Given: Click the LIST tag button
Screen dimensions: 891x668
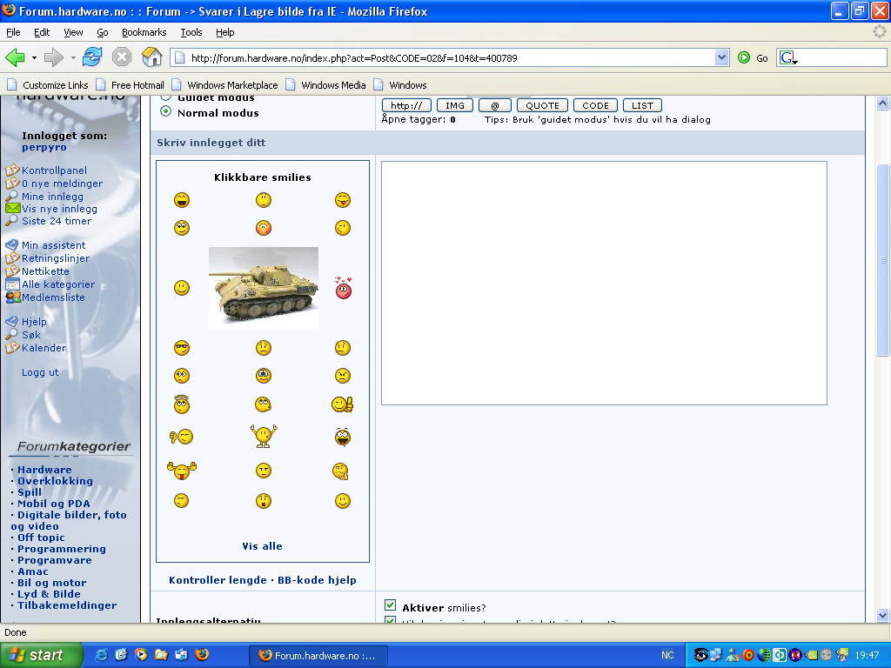Looking at the screenshot, I should click(x=642, y=105).
